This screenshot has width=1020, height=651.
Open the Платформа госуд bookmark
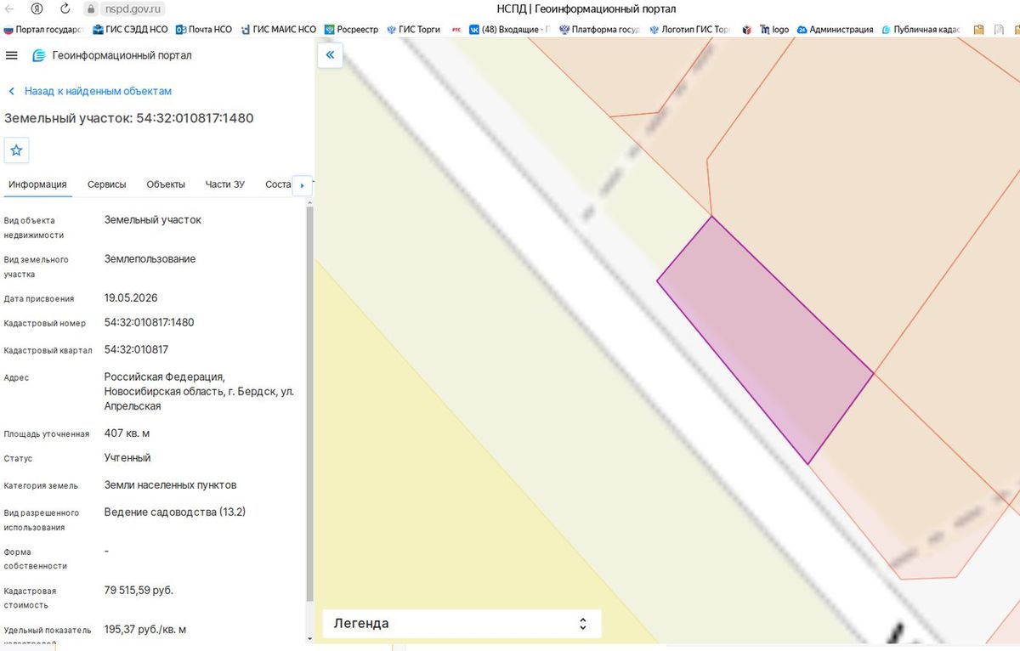(600, 29)
